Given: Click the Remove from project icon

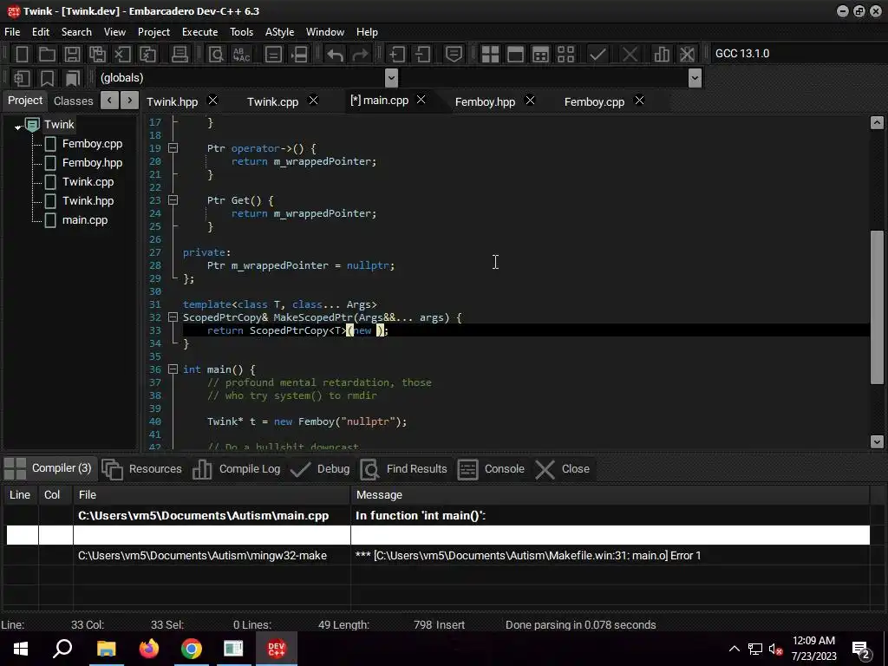Looking at the screenshot, I should [x=422, y=55].
